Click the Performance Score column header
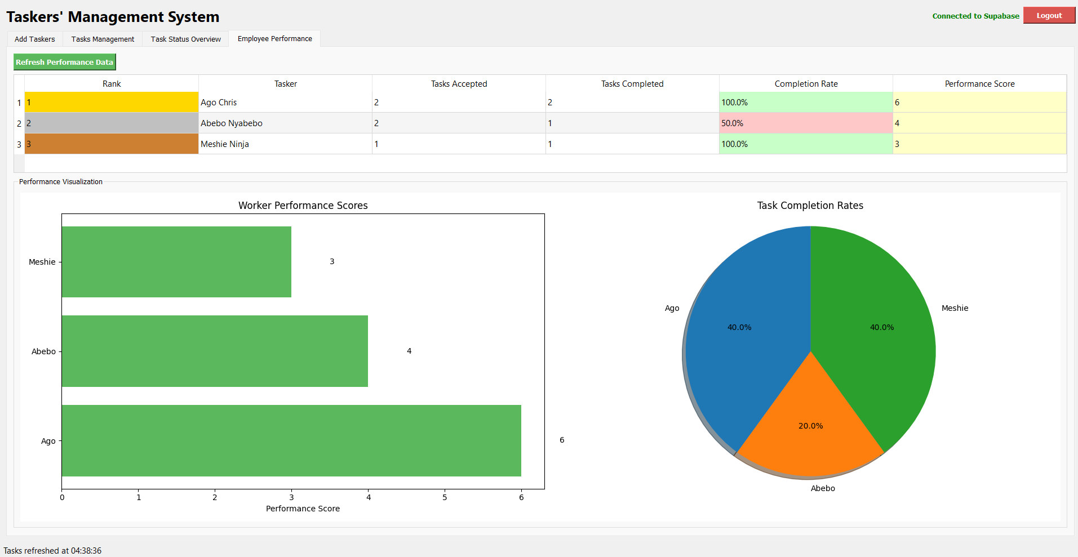The image size is (1078, 557). tap(979, 83)
